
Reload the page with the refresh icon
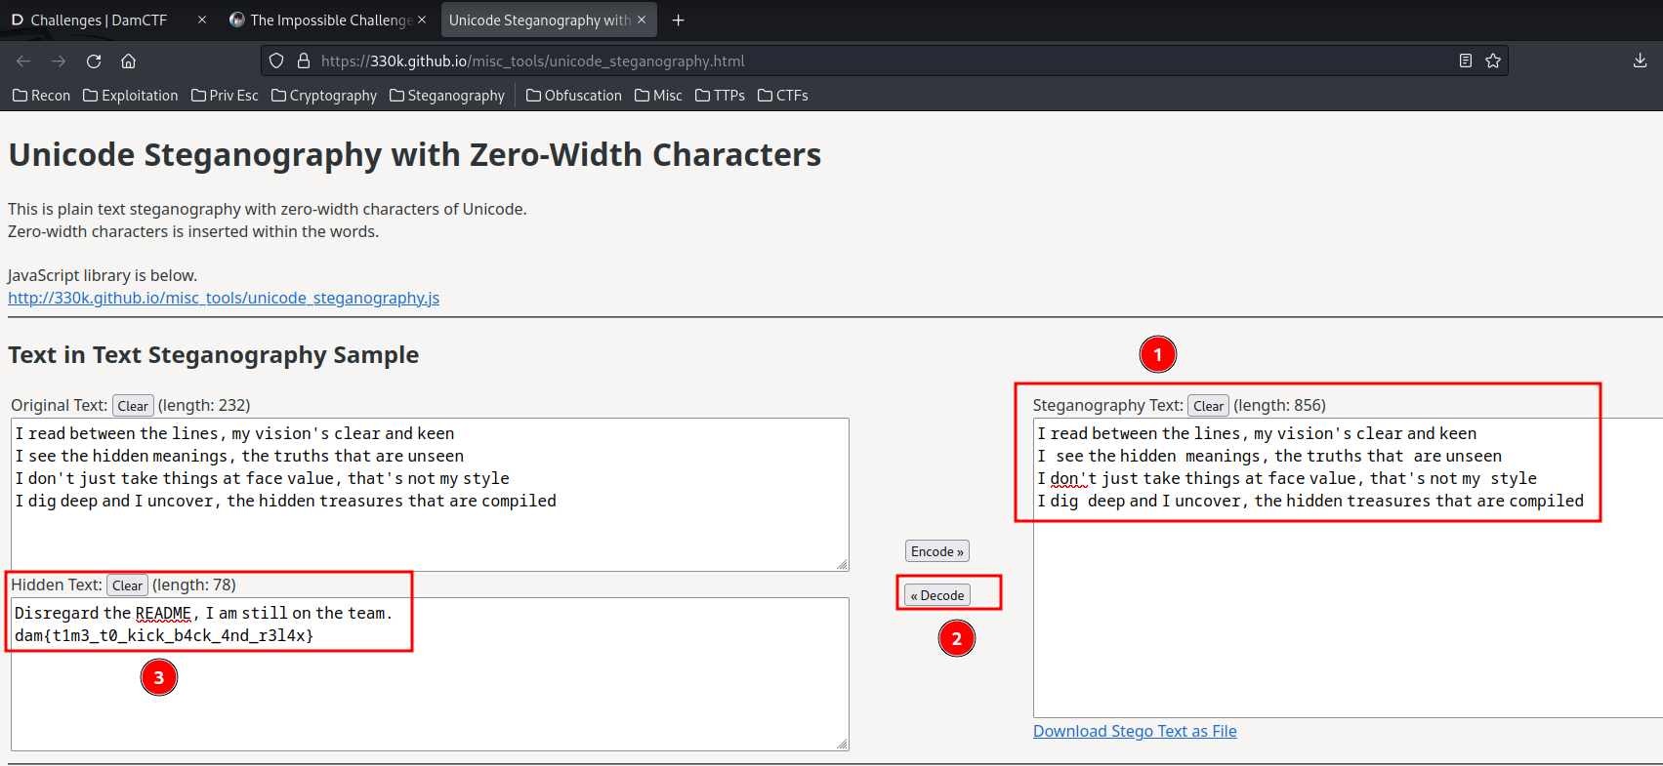coord(94,60)
